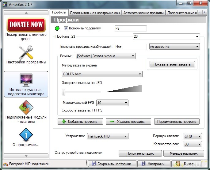The width and height of the screenshot is (210, 170).
Task: Open the 'не известна' key dropdown
Action: 174,47
